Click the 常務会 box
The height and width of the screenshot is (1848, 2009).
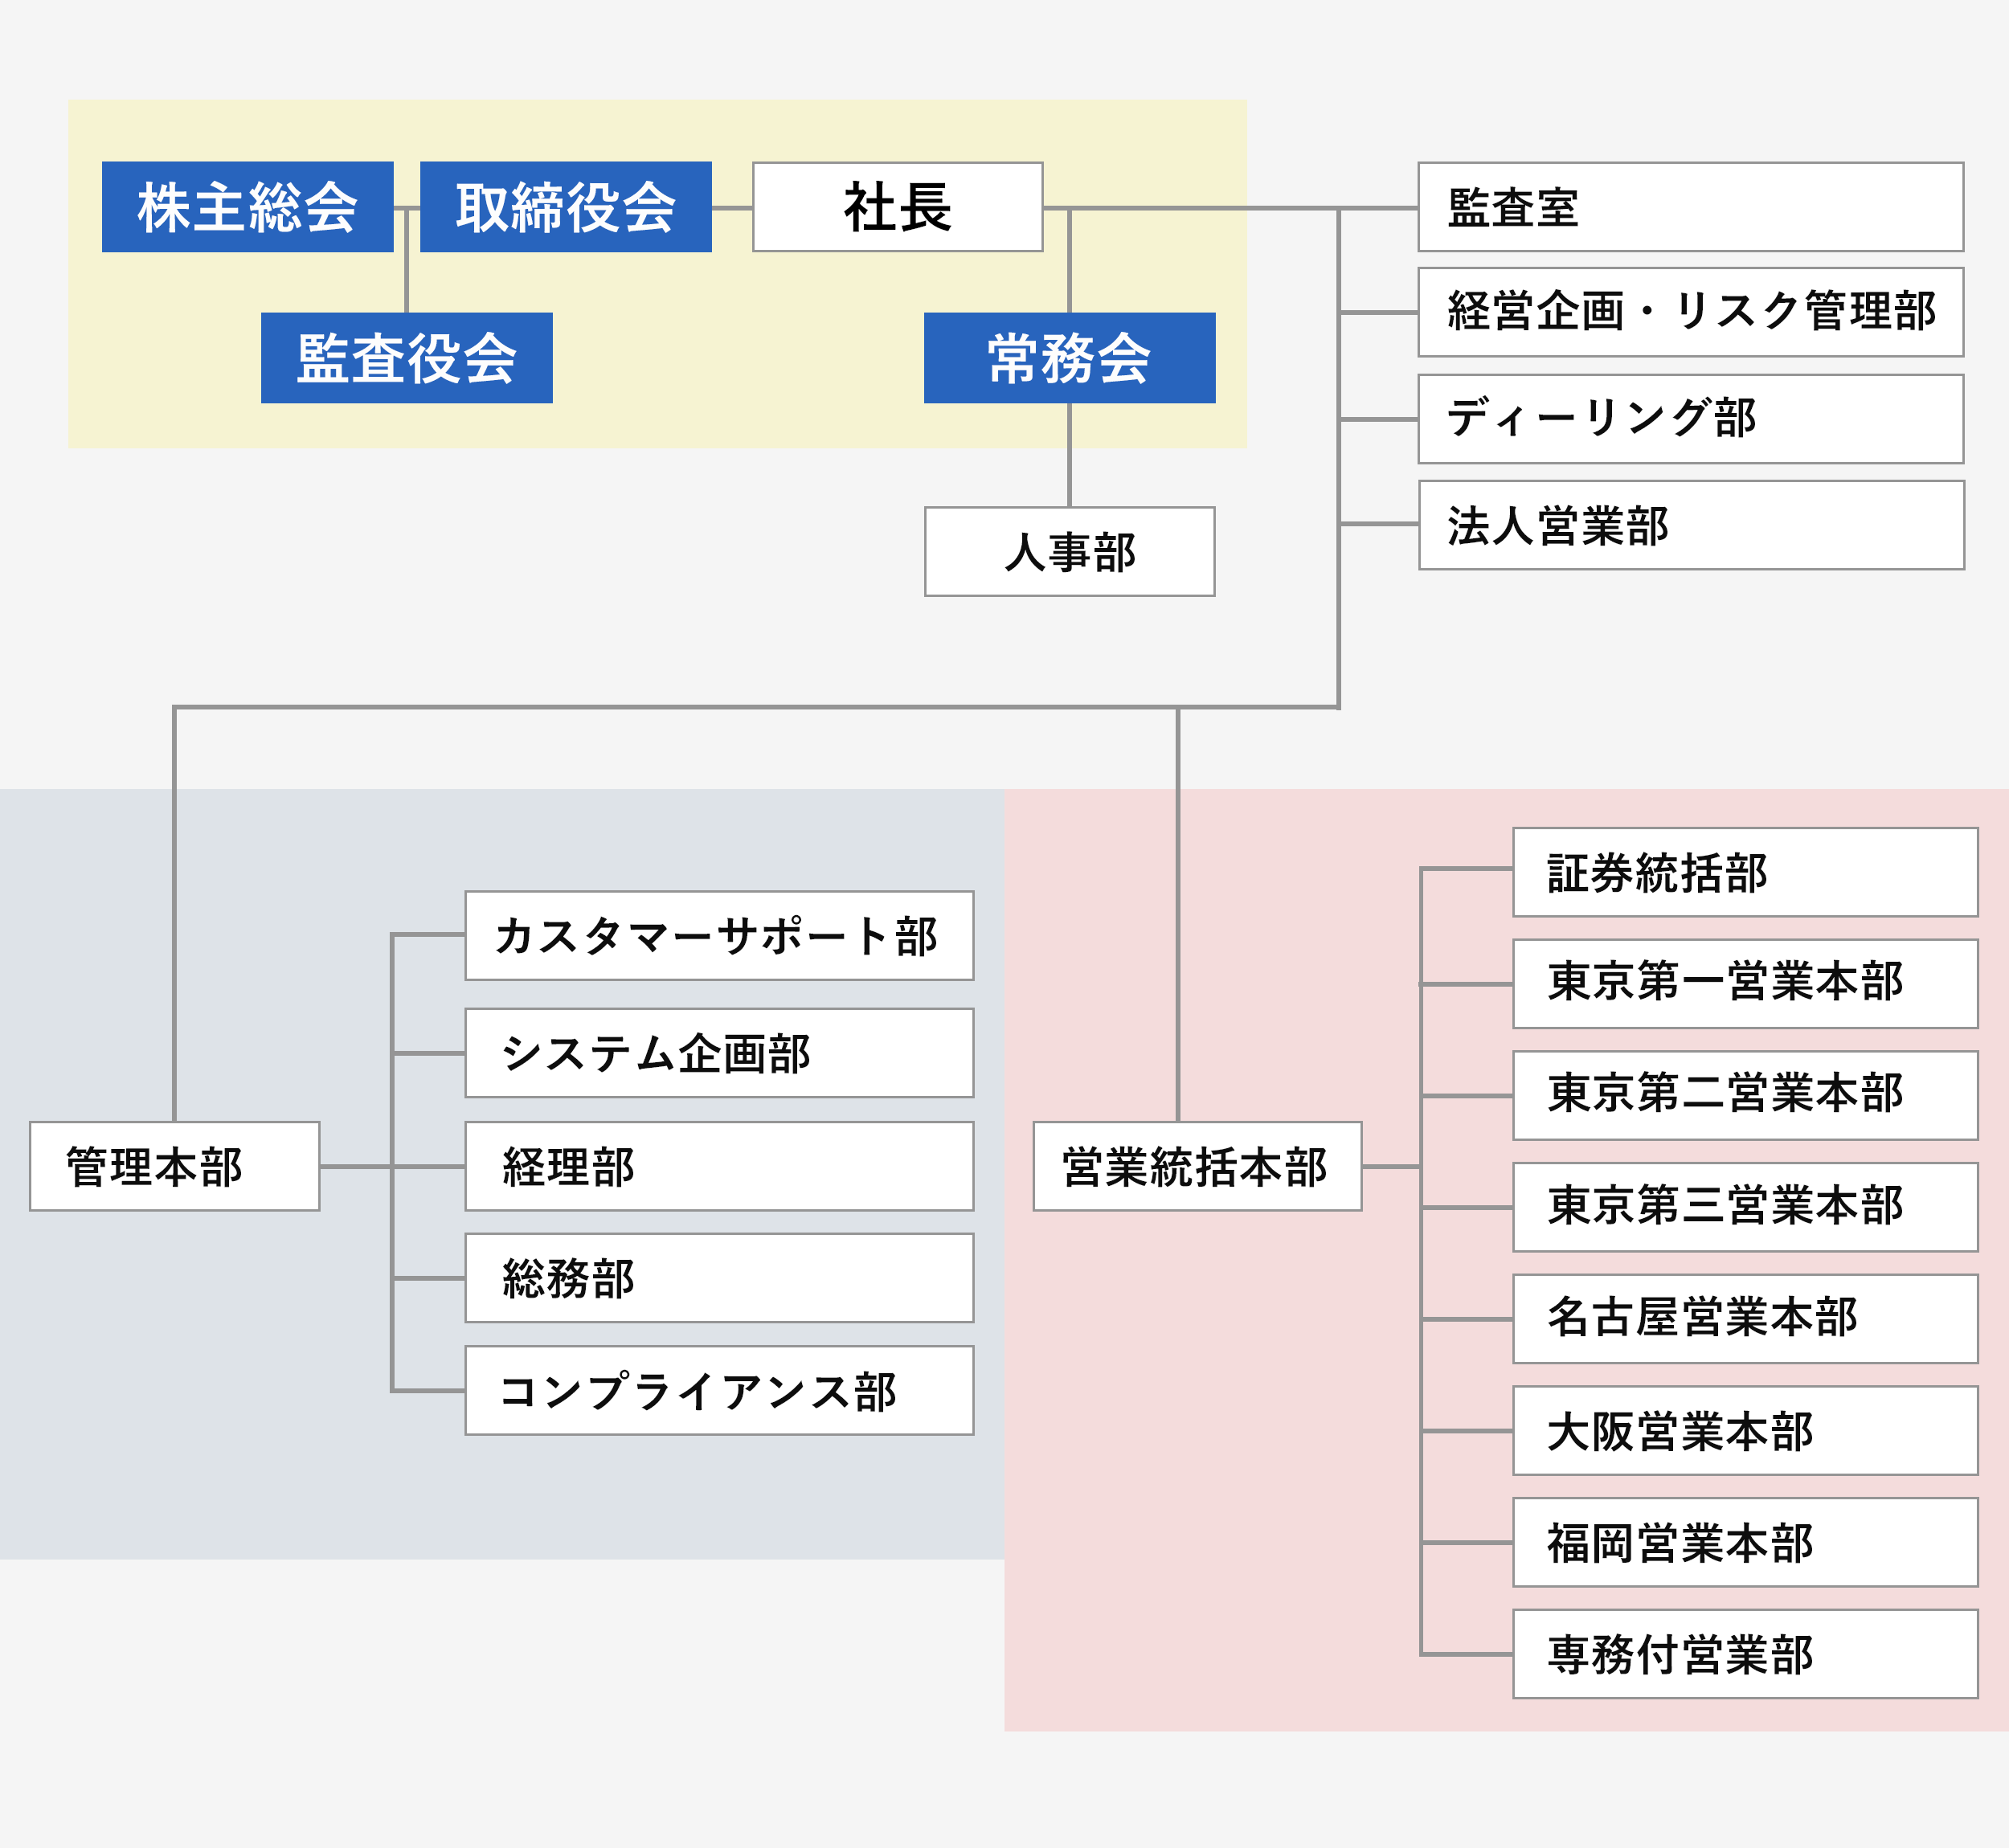1069,358
